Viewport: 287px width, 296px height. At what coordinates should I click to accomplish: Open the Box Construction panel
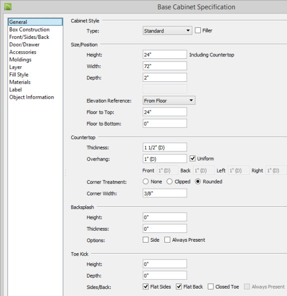click(x=29, y=29)
